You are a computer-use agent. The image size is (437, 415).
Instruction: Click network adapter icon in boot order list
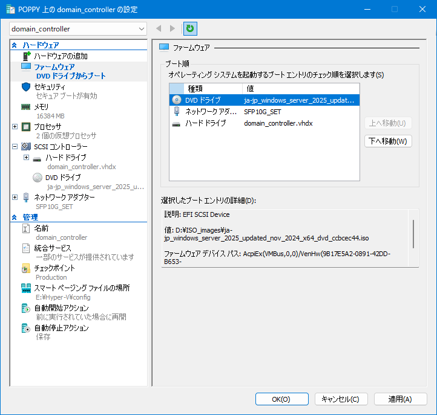click(x=177, y=111)
